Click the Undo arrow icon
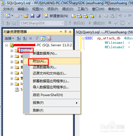 point(120,16)
